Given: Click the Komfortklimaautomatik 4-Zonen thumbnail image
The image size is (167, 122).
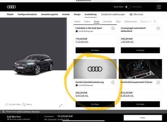Looking at the screenshot, I should point(140,69).
